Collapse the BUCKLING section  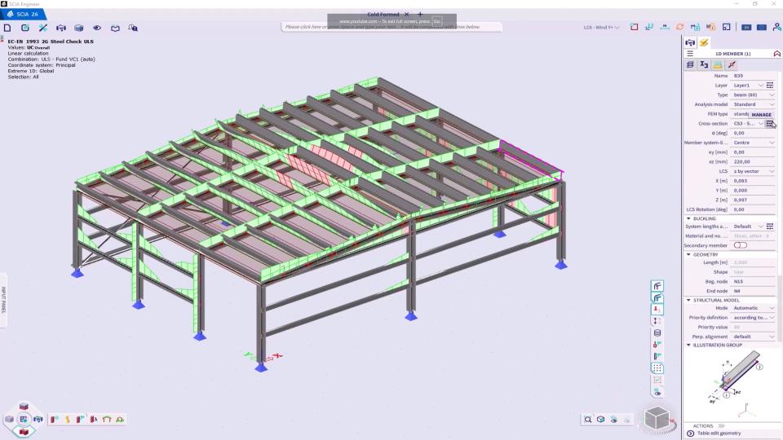click(x=688, y=218)
